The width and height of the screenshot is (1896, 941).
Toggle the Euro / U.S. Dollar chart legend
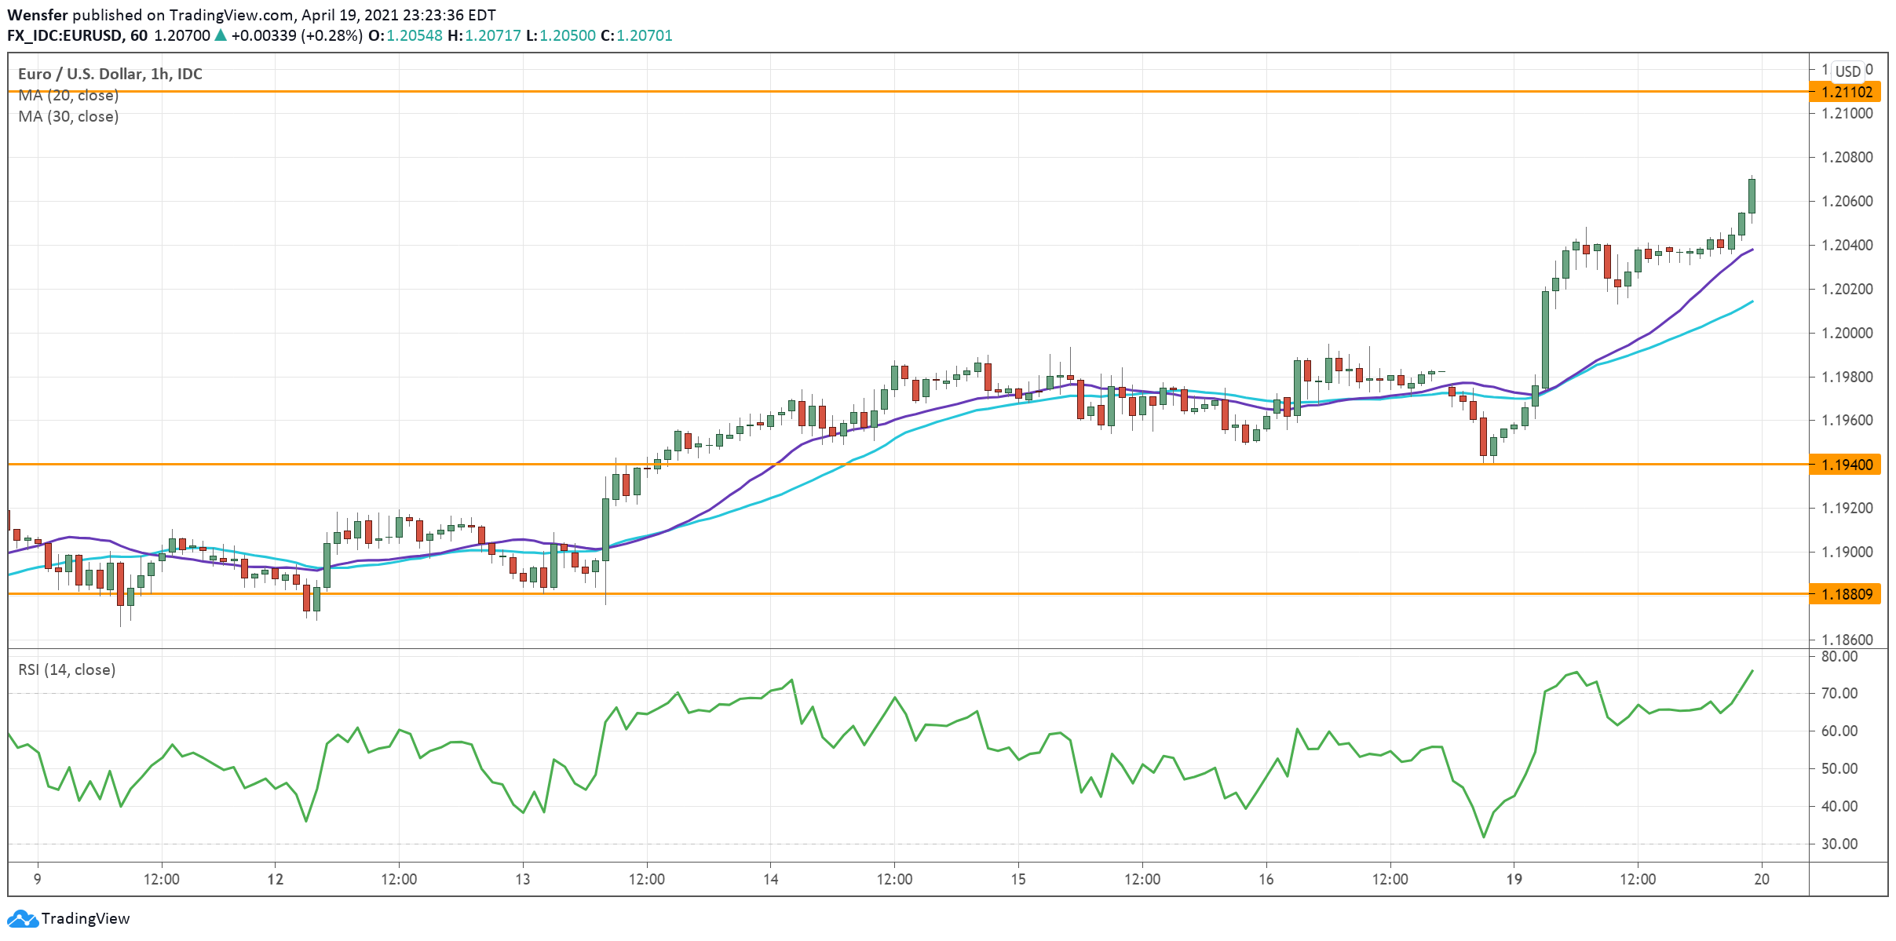click(x=108, y=75)
